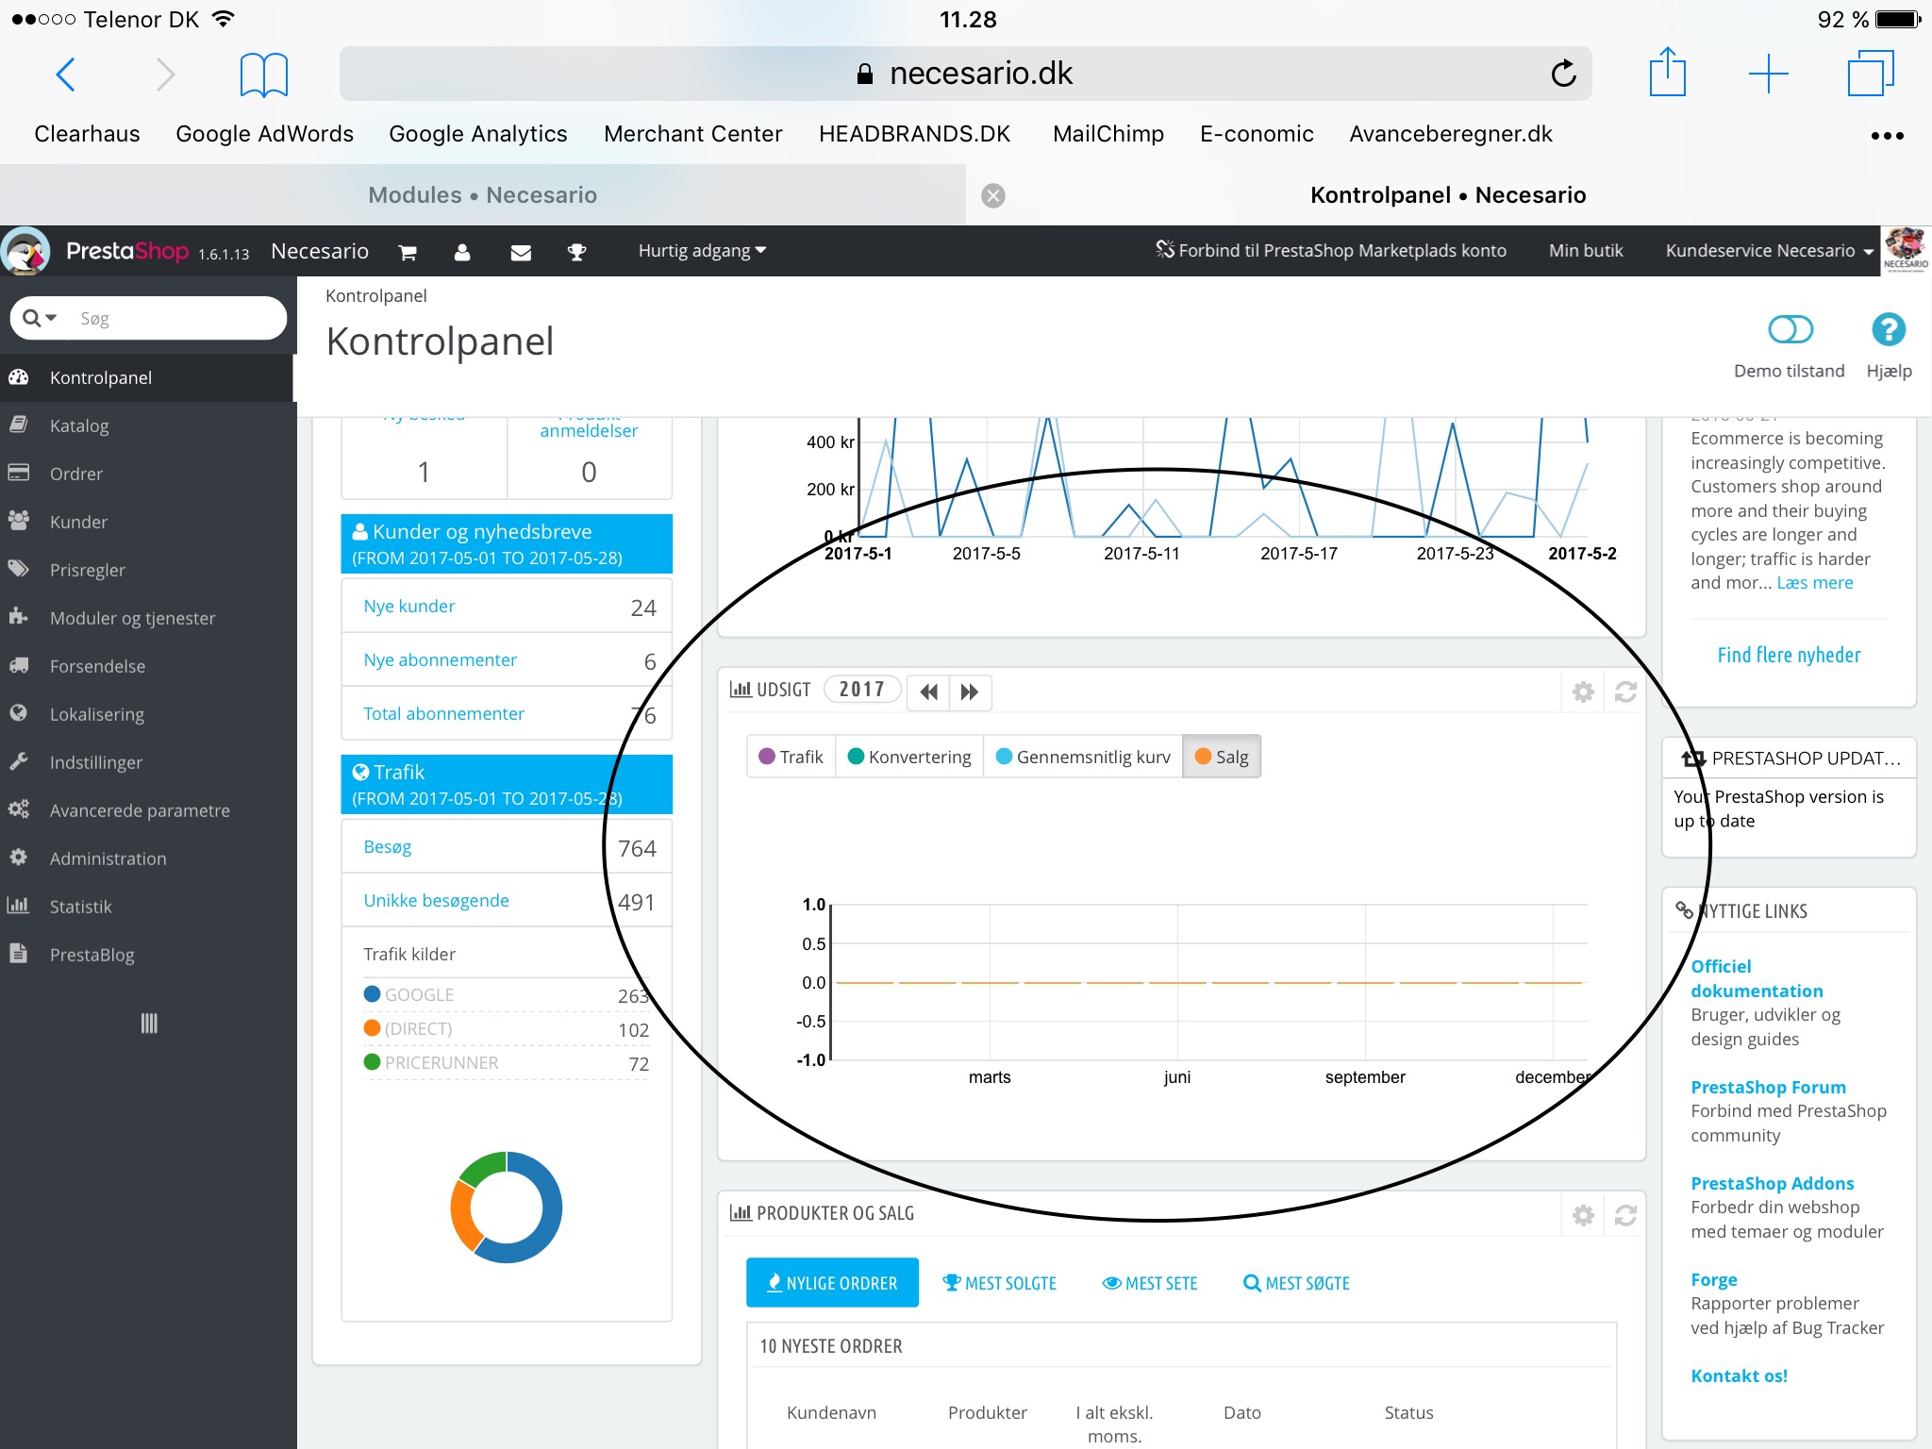Toggle the Salg chart series
Viewport: 1932px width, 1449px height.
pyautogui.click(x=1222, y=757)
